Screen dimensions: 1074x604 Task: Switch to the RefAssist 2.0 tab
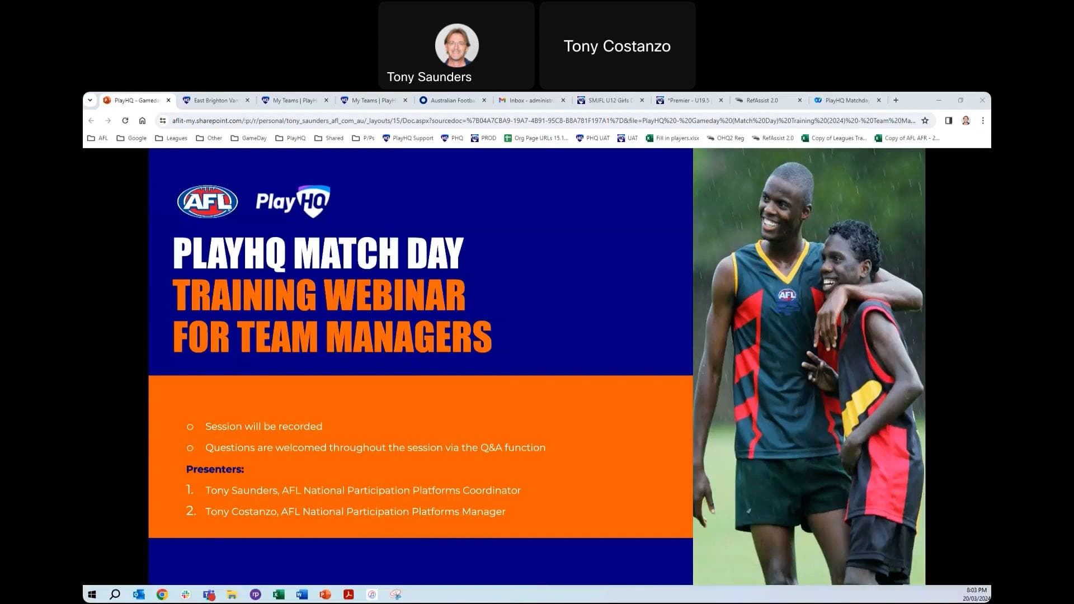click(x=762, y=101)
